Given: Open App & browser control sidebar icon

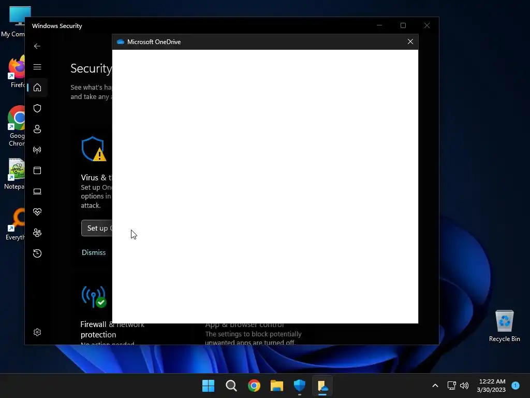Looking at the screenshot, I should pos(37,170).
